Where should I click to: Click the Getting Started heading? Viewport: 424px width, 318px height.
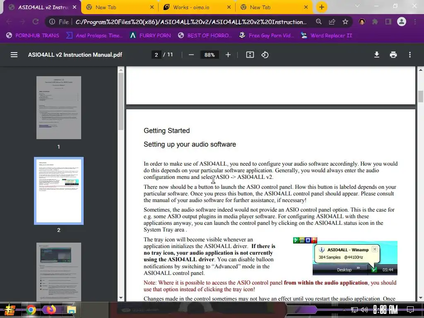[x=166, y=130]
